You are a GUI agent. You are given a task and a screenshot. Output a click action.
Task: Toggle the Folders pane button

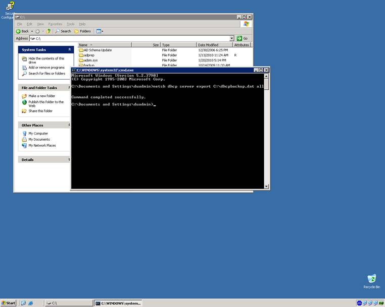(82, 31)
